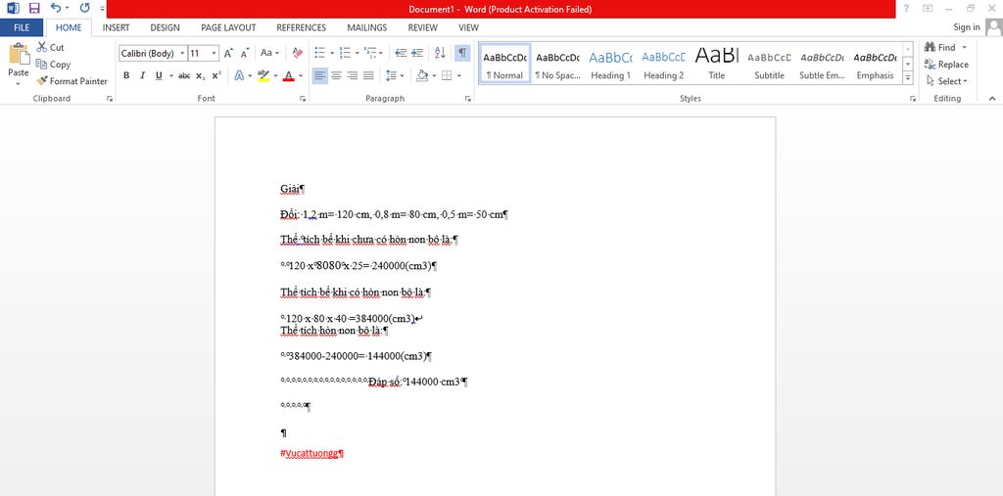Toggle Bold formatting
The height and width of the screenshot is (496, 1003).
[126, 75]
